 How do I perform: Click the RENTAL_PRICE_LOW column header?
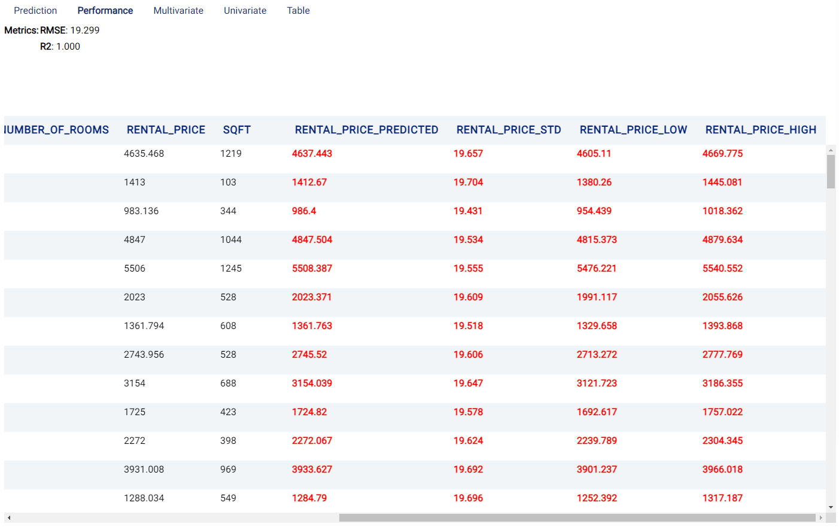coord(633,130)
